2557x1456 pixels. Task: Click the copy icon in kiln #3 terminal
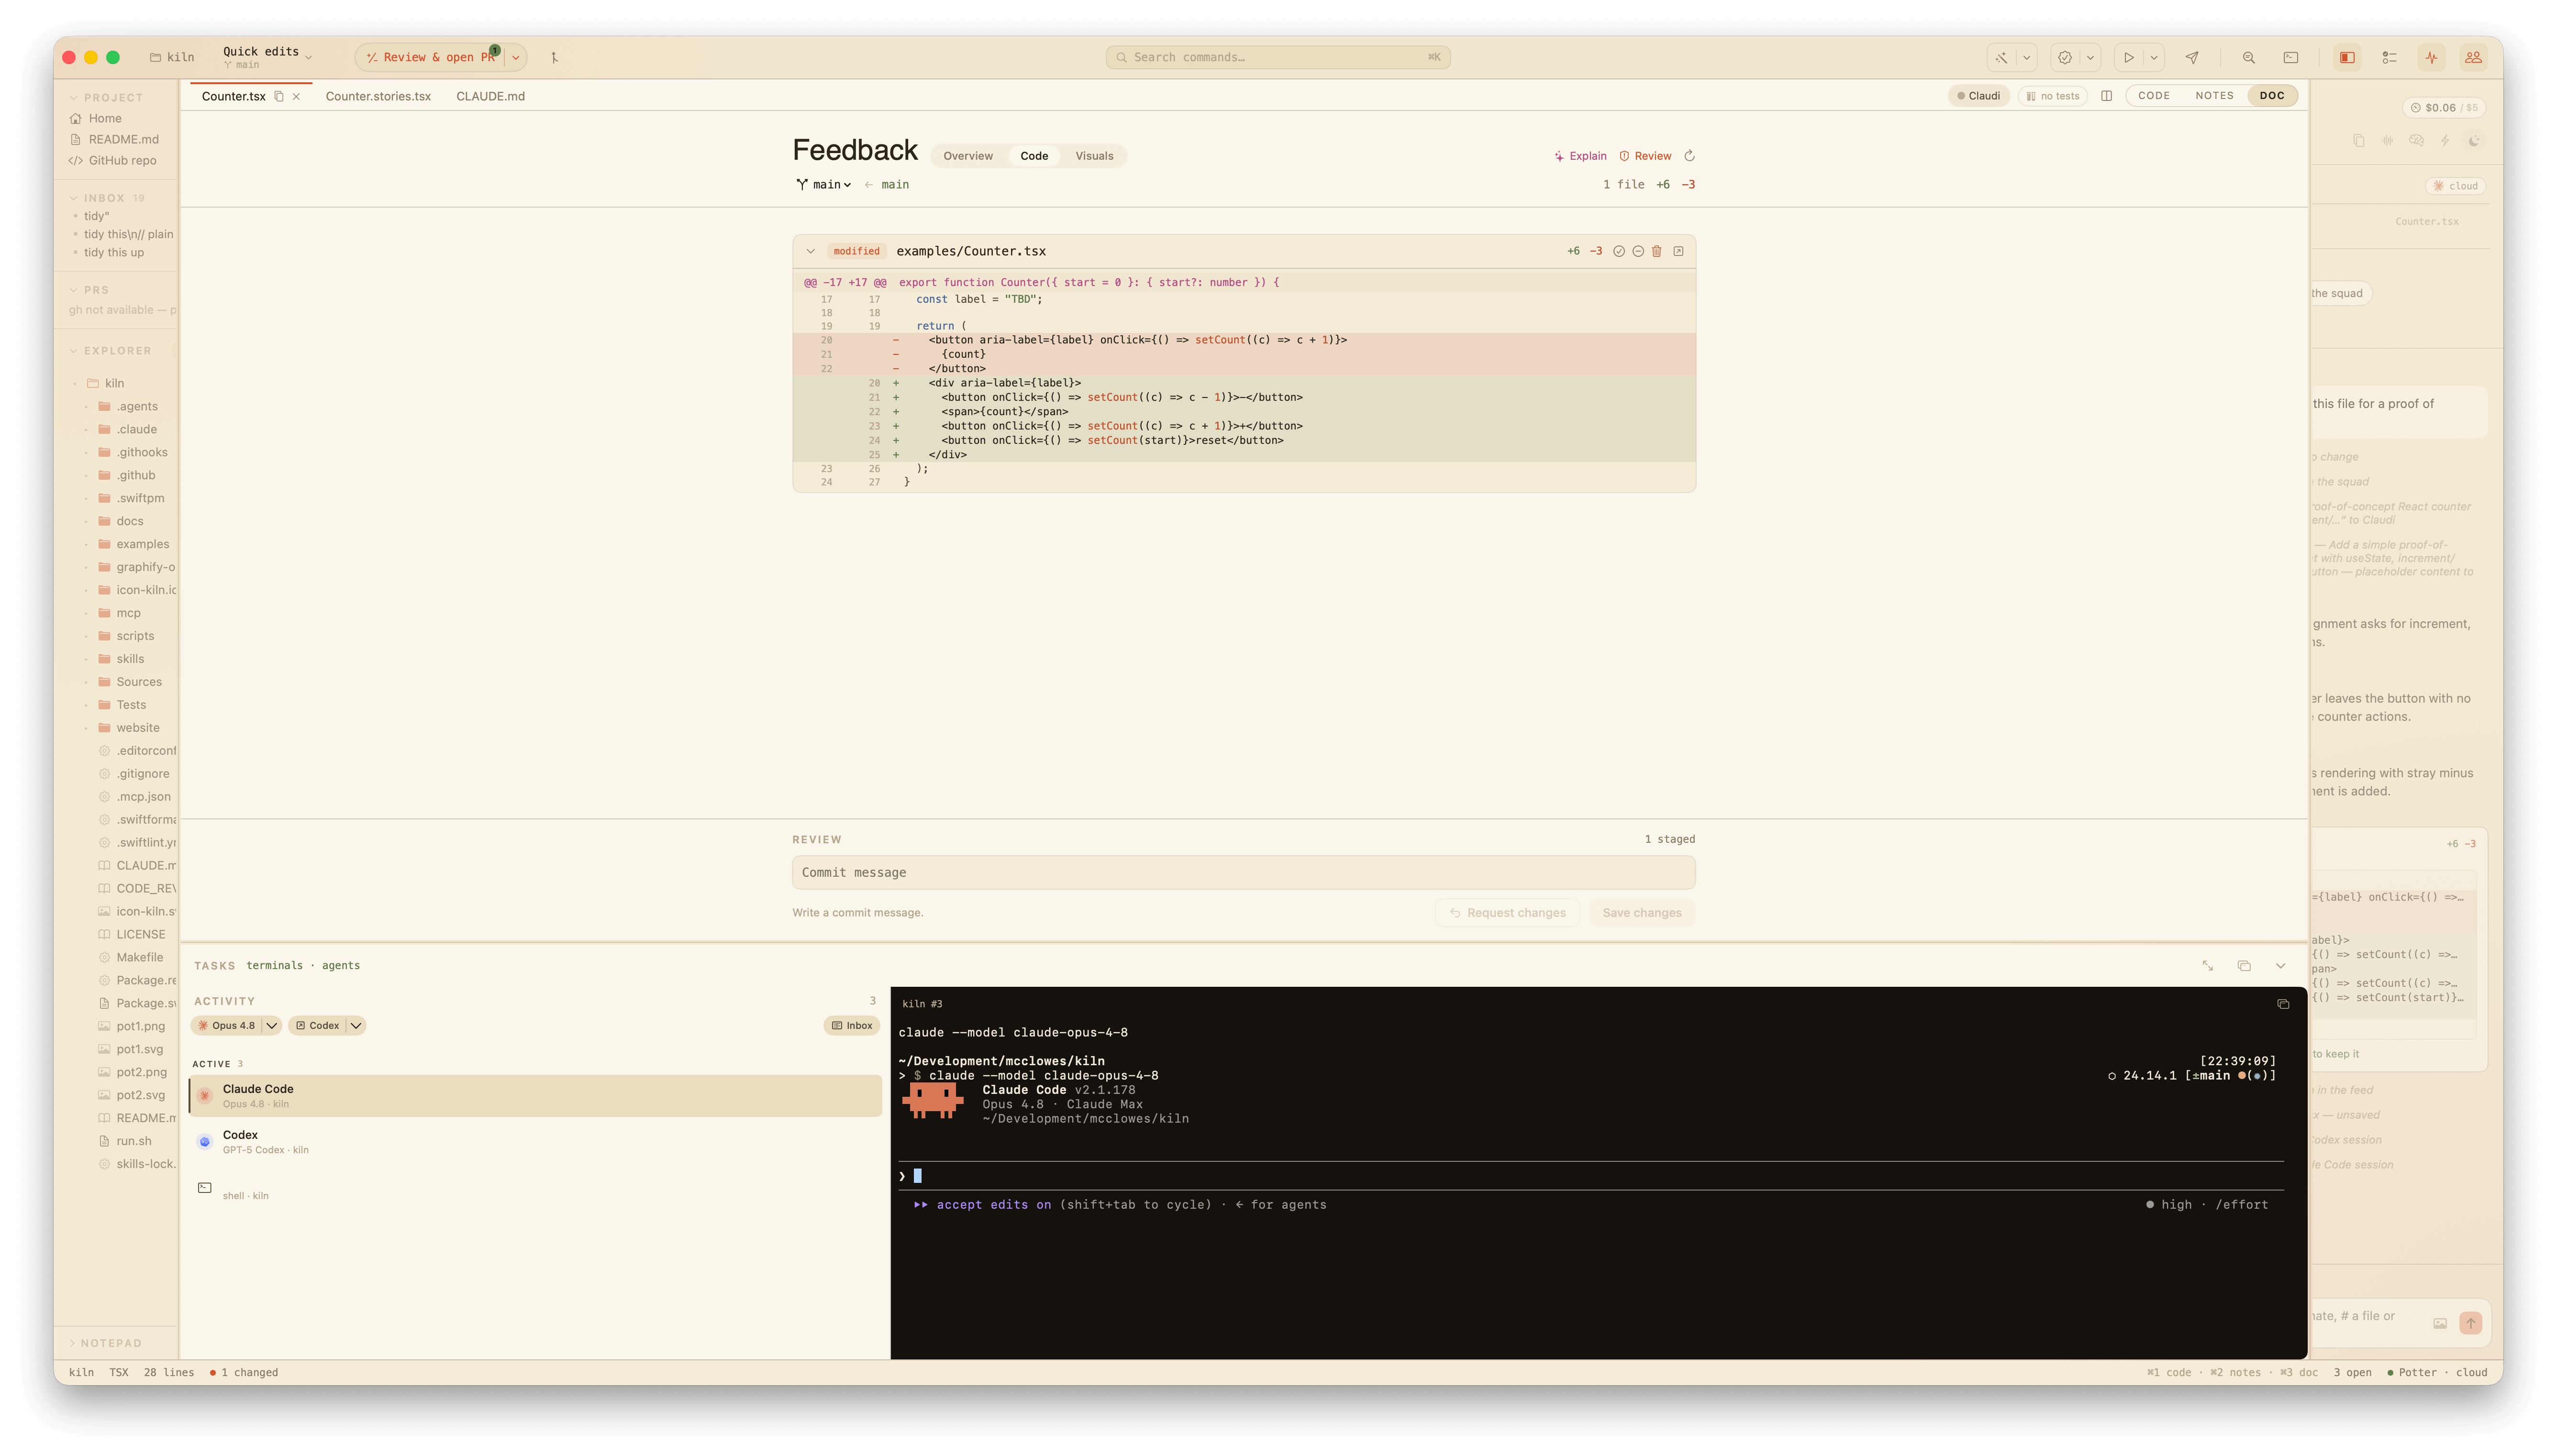coord(2283,1004)
